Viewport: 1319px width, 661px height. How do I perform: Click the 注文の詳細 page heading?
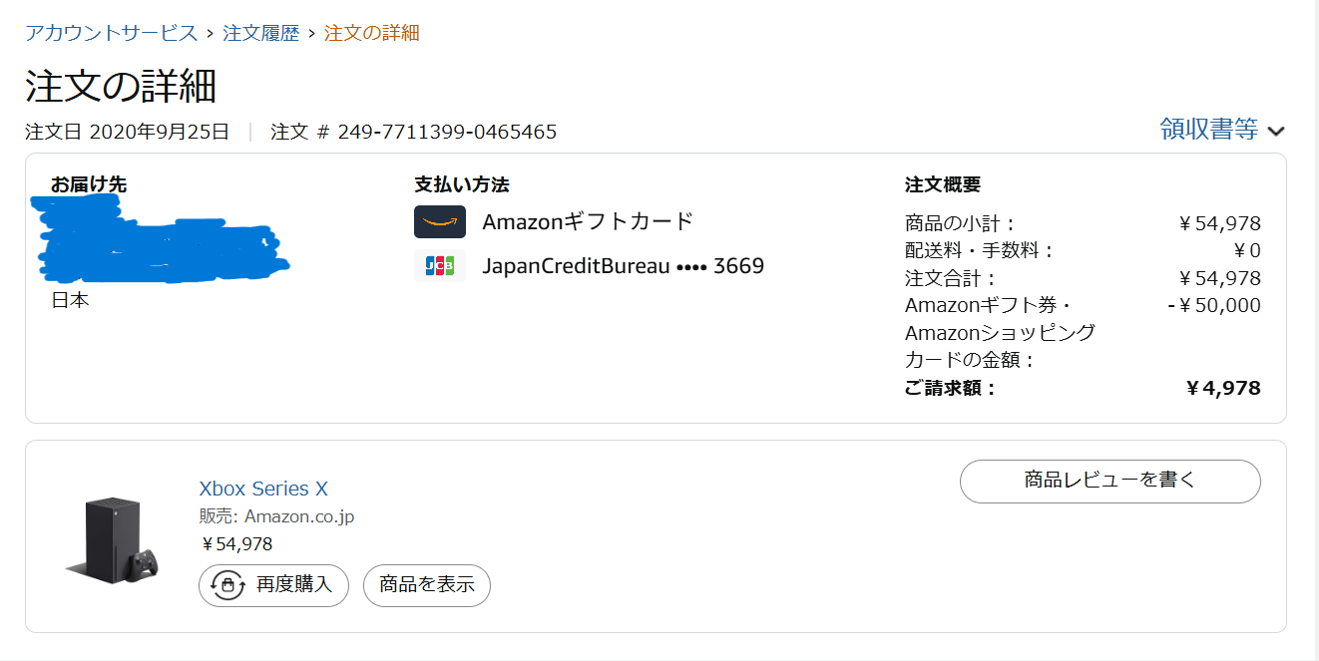click(x=121, y=87)
